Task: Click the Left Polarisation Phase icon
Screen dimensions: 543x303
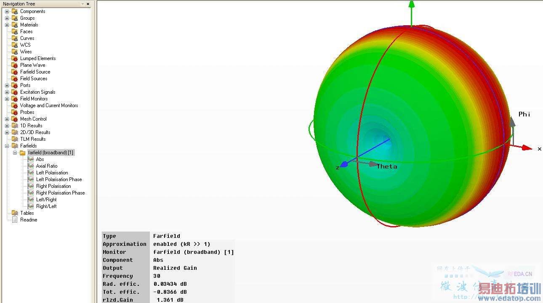Action: coord(31,179)
